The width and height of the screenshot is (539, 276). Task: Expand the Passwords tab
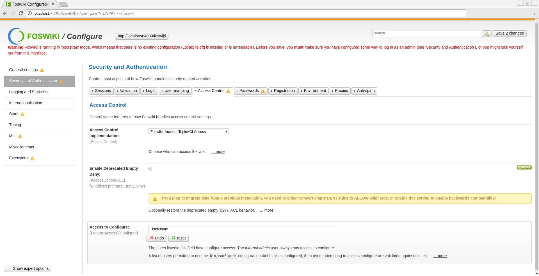coord(251,91)
